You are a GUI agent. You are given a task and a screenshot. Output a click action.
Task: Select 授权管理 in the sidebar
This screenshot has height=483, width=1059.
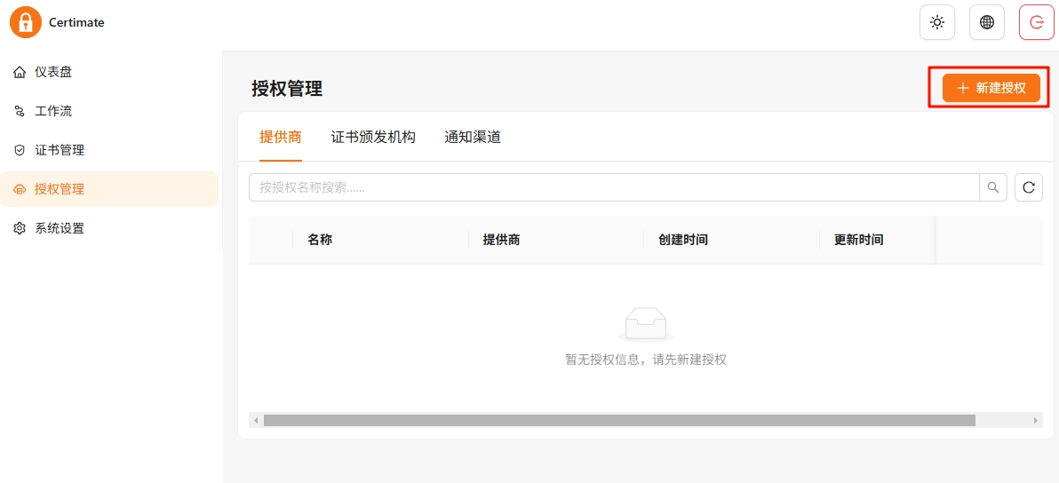coord(60,189)
